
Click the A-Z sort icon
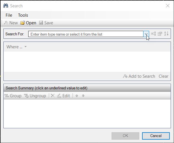[166, 34]
